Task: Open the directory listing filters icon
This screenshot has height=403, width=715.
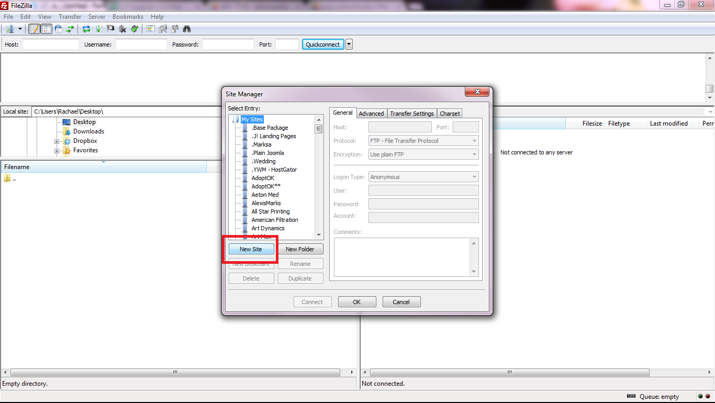Action: point(151,29)
